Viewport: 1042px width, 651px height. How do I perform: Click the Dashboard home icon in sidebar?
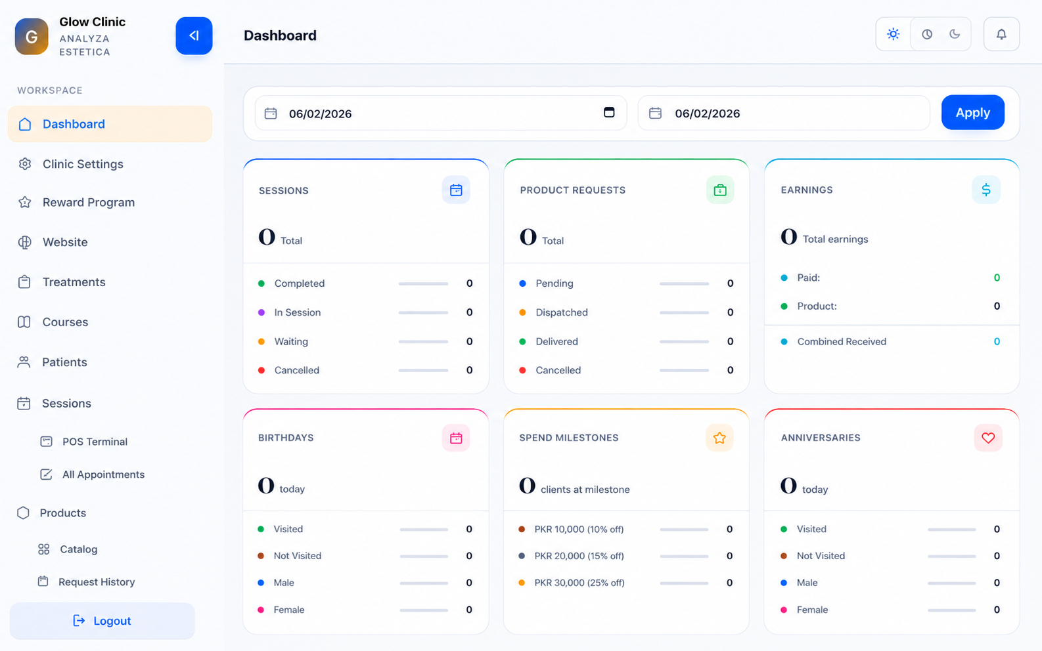coord(25,124)
